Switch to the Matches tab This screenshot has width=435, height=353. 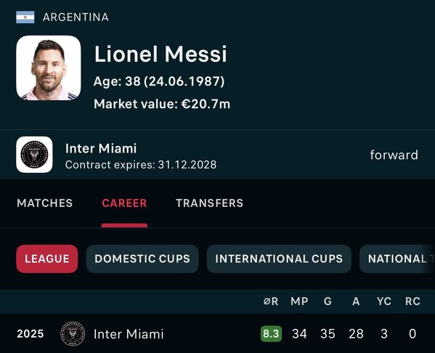[45, 203]
